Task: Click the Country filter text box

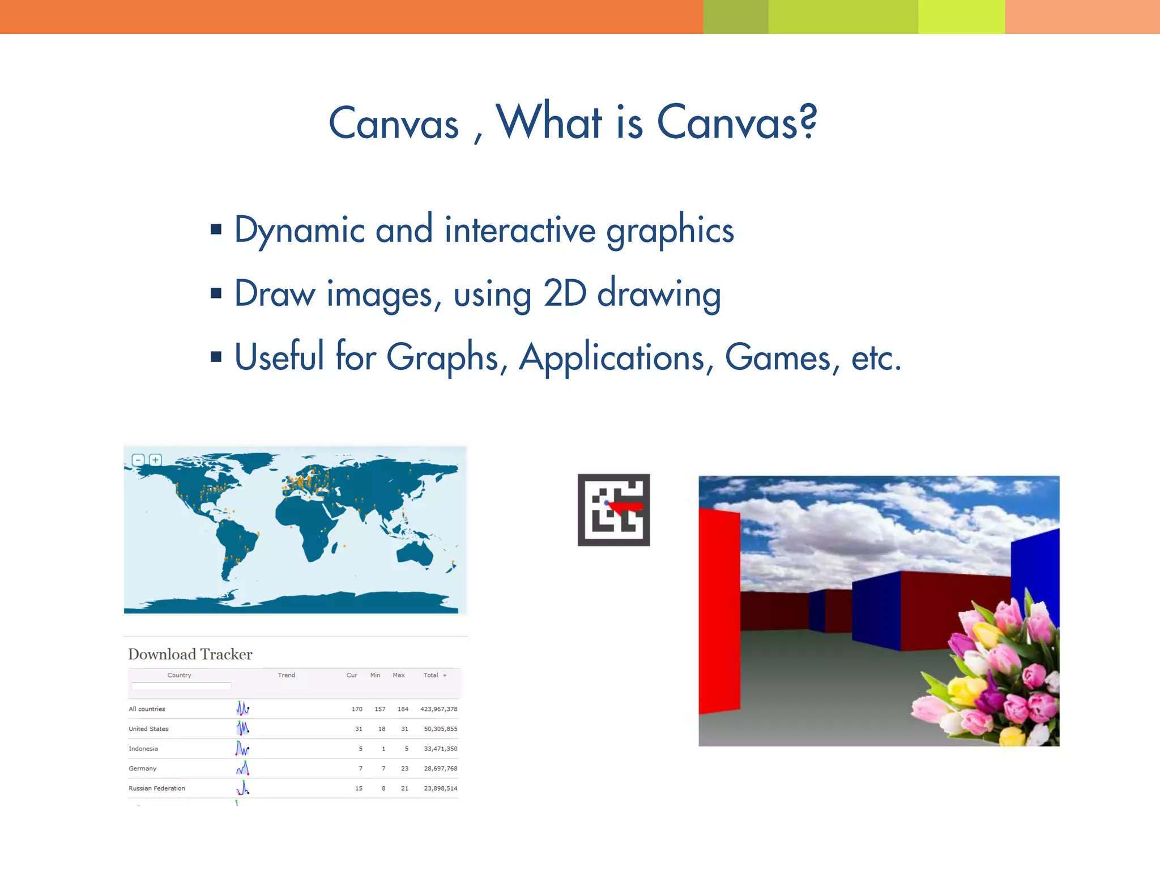Action: [x=181, y=686]
